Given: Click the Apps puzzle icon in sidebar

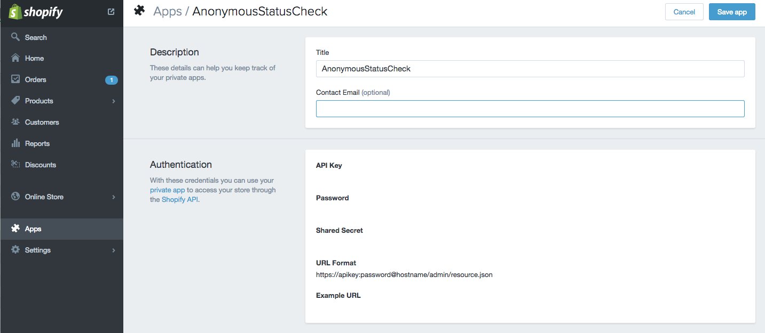Looking at the screenshot, I should pos(15,229).
